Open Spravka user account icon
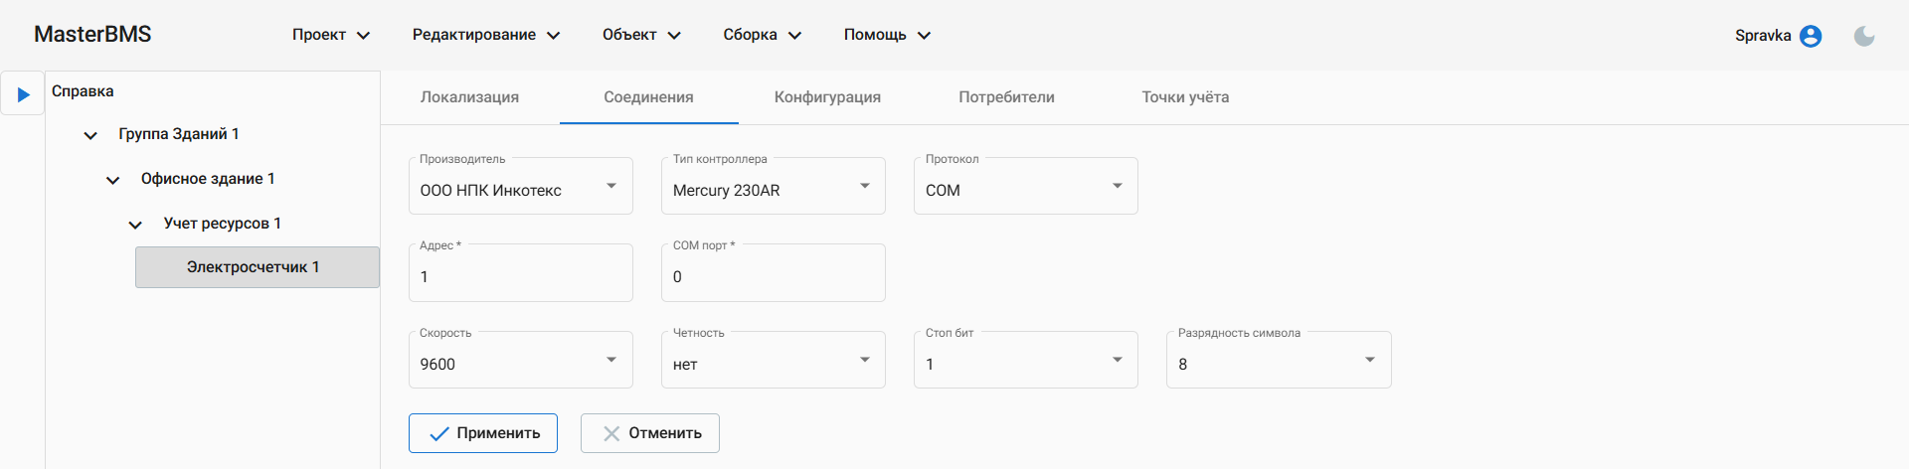Viewport: 1909px width, 469px height. coord(1811,36)
